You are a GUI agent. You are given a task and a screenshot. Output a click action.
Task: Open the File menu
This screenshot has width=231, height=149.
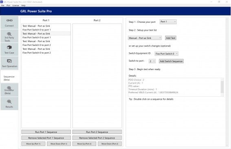click(x=3, y=5)
